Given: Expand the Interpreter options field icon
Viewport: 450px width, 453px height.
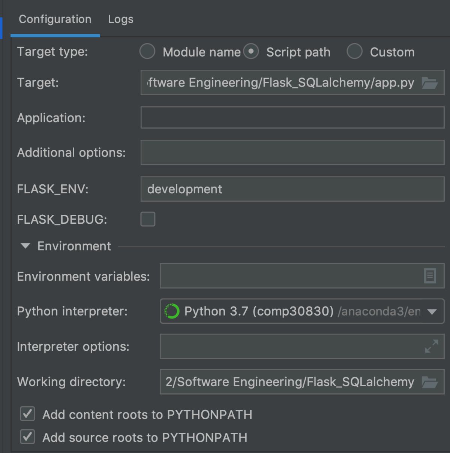Looking at the screenshot, I should 432,346.
